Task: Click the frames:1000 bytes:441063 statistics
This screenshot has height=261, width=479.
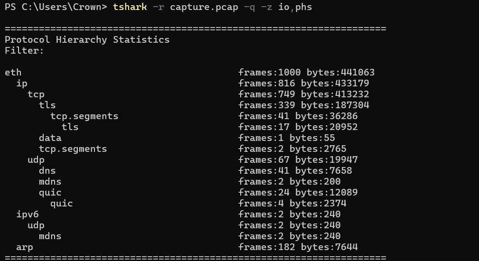Action: click(x=306, y=73)
